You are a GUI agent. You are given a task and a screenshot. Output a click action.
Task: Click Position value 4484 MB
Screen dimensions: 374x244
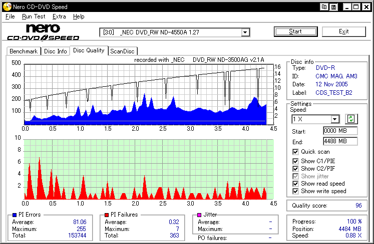pos(350,229)
